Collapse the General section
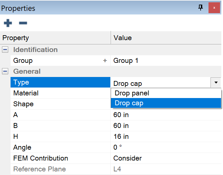Screen dimensions: 223x175 (5, 71)
